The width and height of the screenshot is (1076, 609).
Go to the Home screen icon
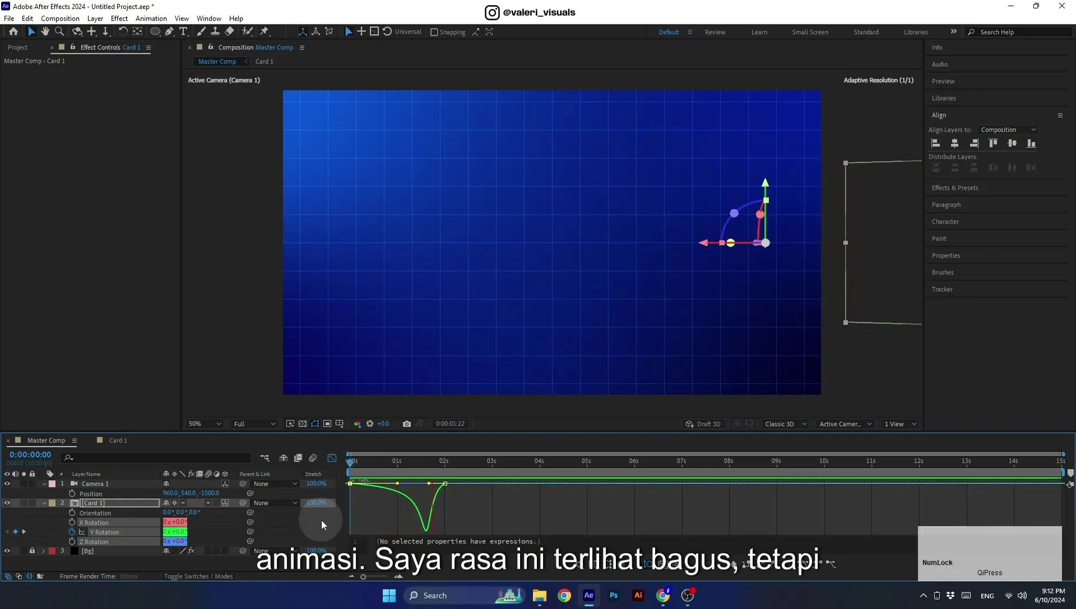13,32
